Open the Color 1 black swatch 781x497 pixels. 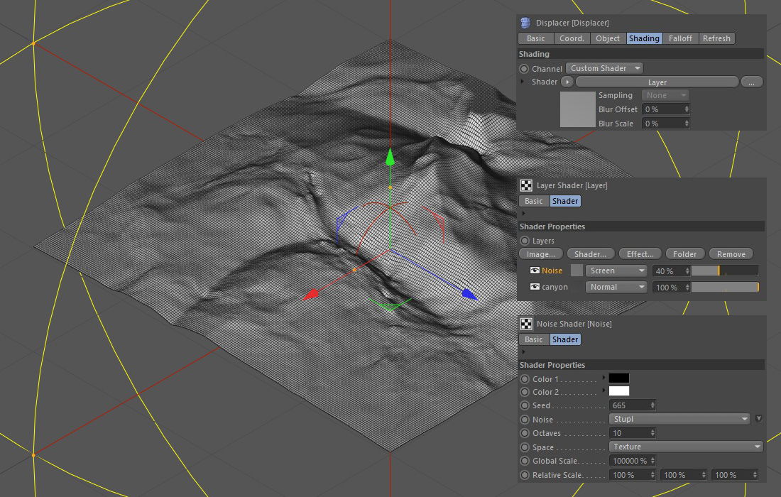618,378
